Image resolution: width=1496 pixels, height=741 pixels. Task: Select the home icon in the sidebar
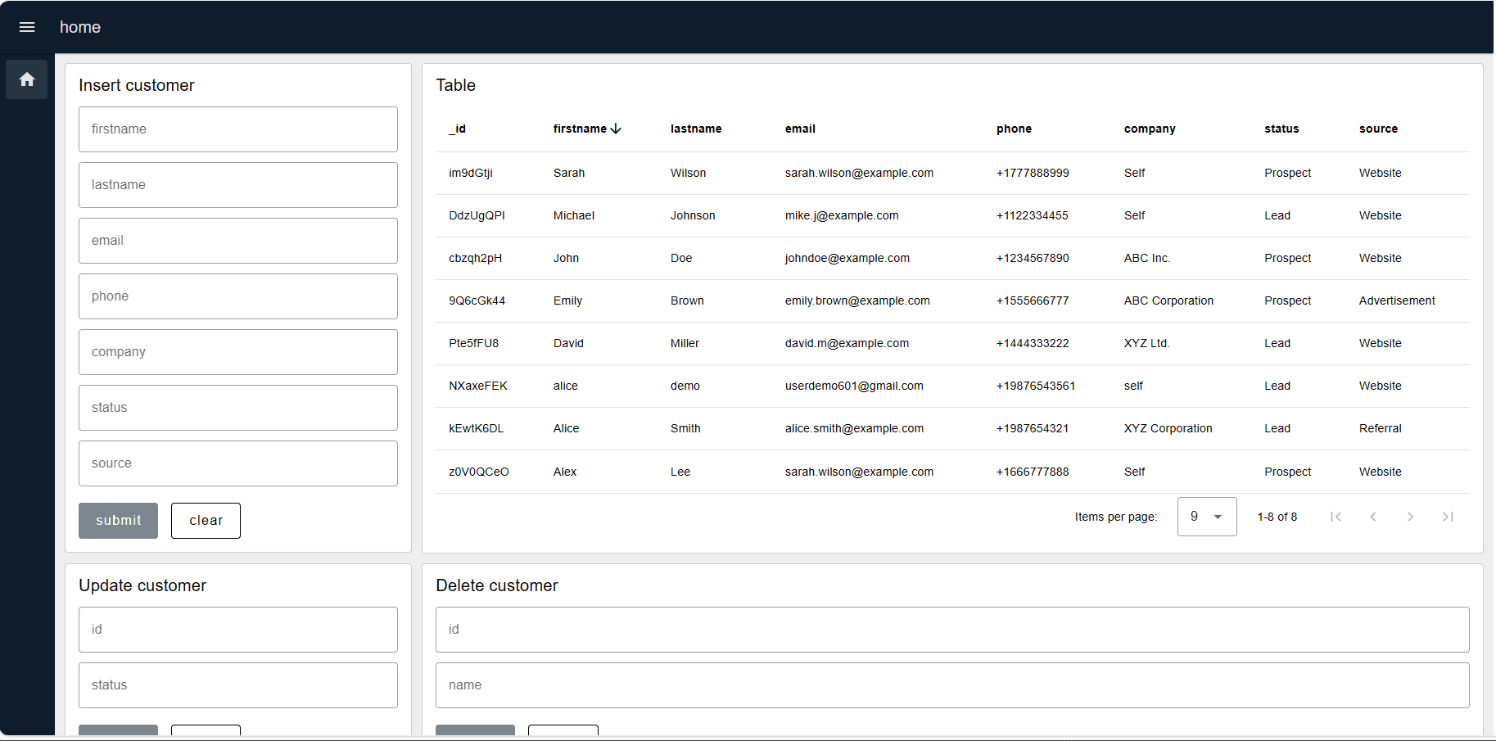click(27, 79)
